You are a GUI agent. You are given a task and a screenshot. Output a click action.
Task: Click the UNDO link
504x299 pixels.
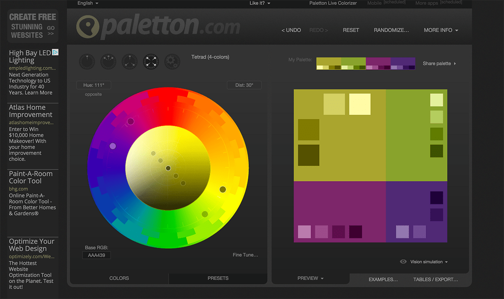pyautogui.click(x=291, y=30)
